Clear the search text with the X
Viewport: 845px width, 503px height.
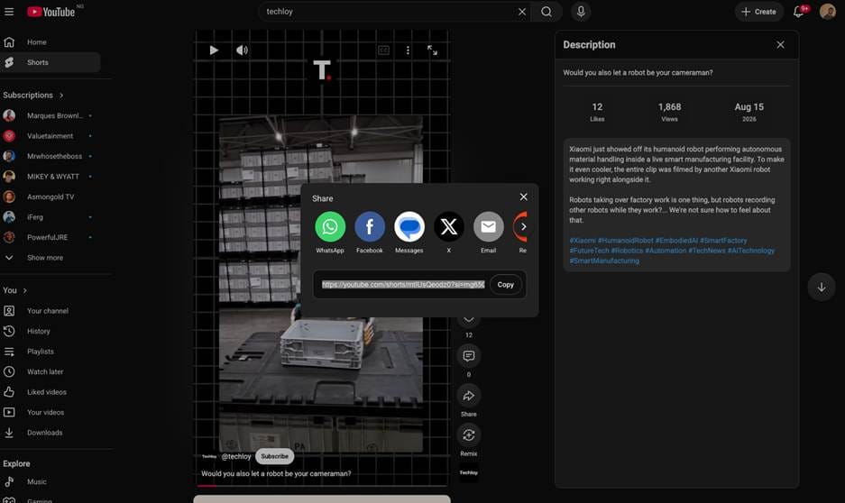pyautogui.click(x=521, y=12)
